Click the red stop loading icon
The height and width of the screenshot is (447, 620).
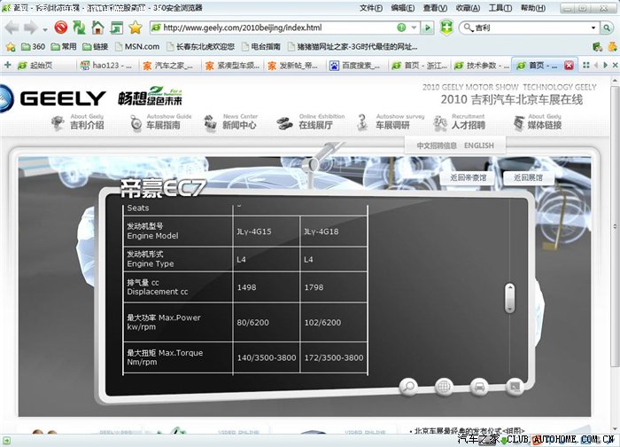[x=61, y=27]
